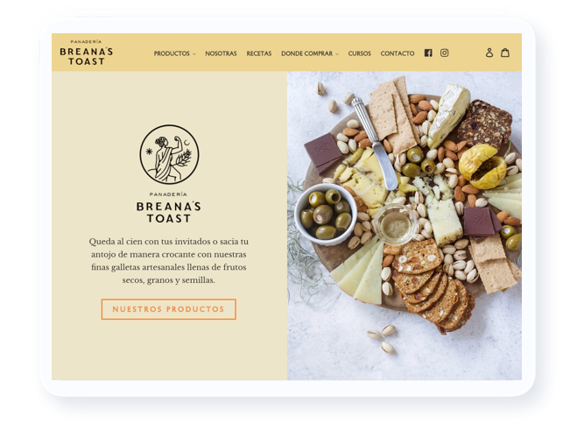Click the "Queda al cien" description paragraph
The height and width of the screenshot is (424, 584).
tap(169, 261)
